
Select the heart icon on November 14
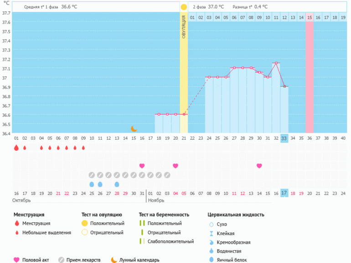point(259,166)
